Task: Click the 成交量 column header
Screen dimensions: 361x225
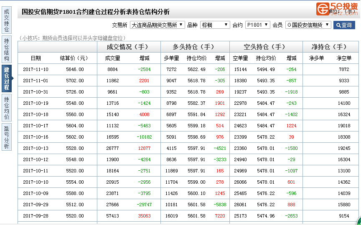Action: 112,58
